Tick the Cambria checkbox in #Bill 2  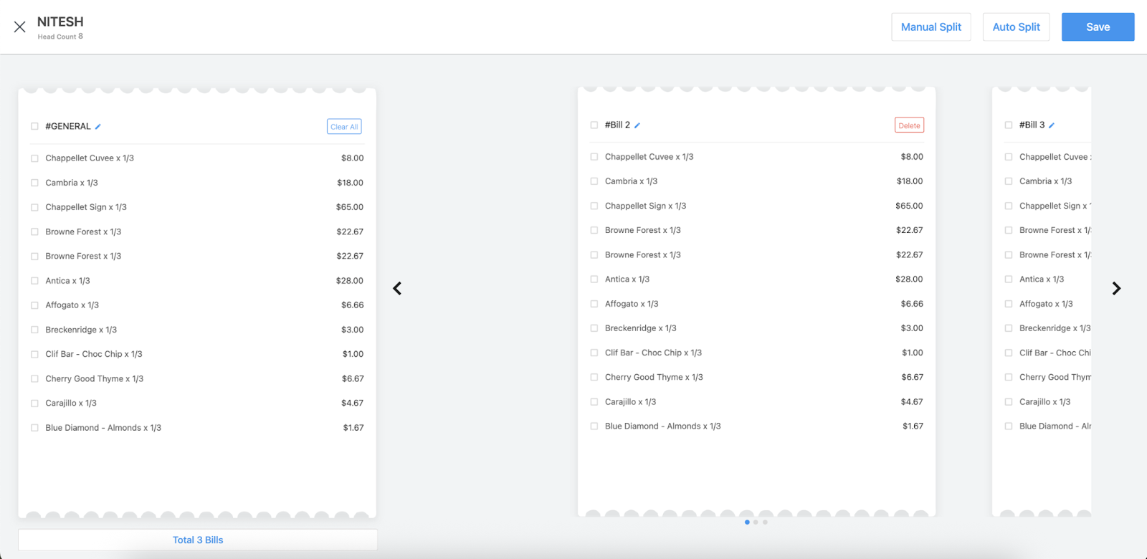click(594, 181)
